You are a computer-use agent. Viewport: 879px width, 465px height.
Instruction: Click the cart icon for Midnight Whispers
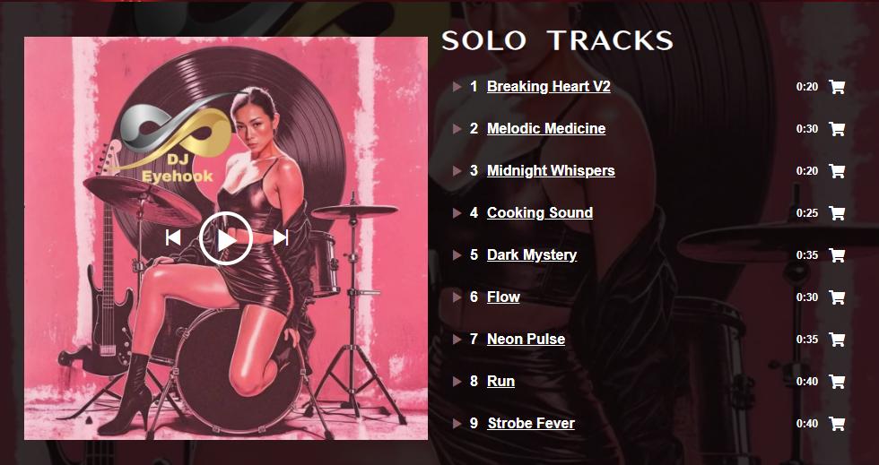(837, 171)
